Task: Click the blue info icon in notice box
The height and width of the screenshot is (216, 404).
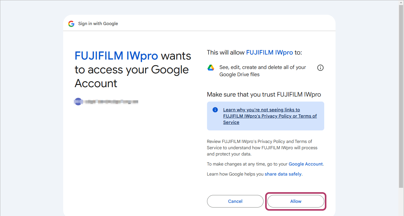Action: 215,110
